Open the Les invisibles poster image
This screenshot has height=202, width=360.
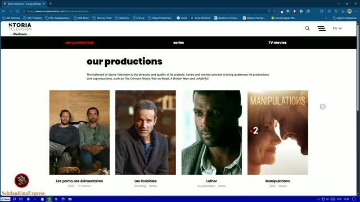point(146,132)
